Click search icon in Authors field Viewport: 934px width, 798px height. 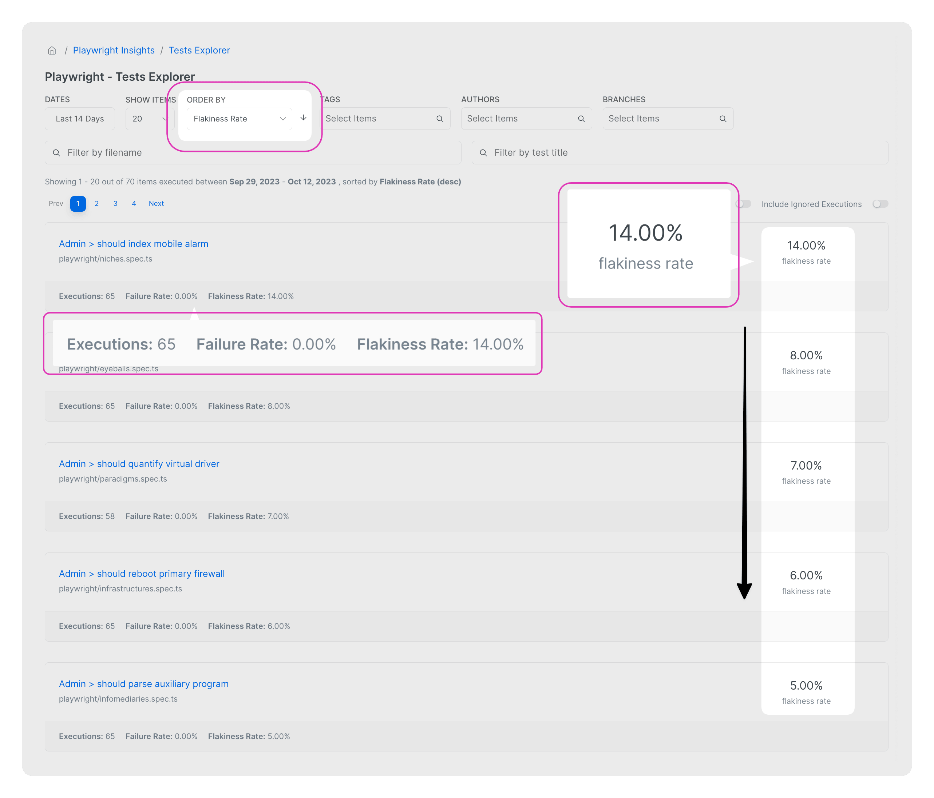click(x=581, y=119)
